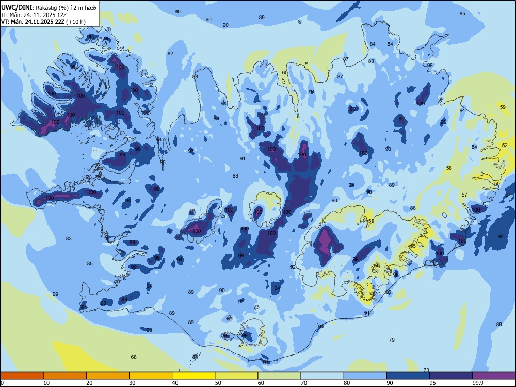The image size is (516, 387).
Task: Select the humidity value '55' near the glacier
Action: (x=371, y=221)
